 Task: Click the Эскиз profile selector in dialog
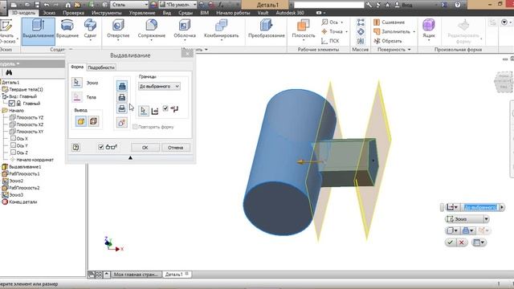coord(77,83)
